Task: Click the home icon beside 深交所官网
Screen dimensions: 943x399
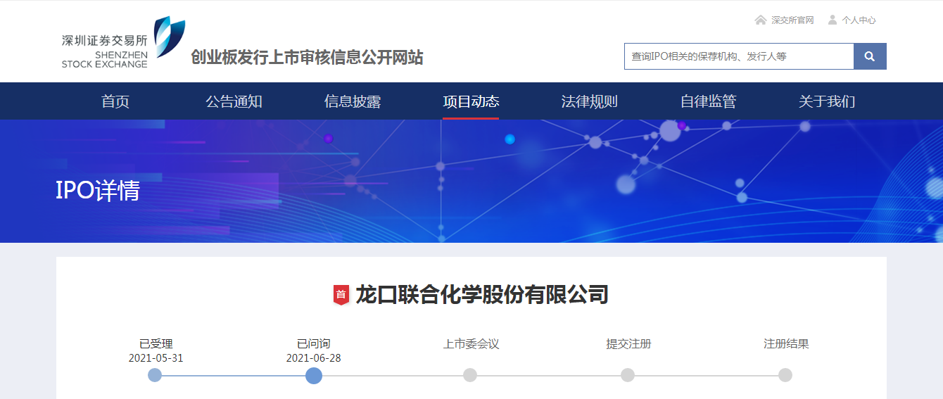Action: tap(761, 20)
